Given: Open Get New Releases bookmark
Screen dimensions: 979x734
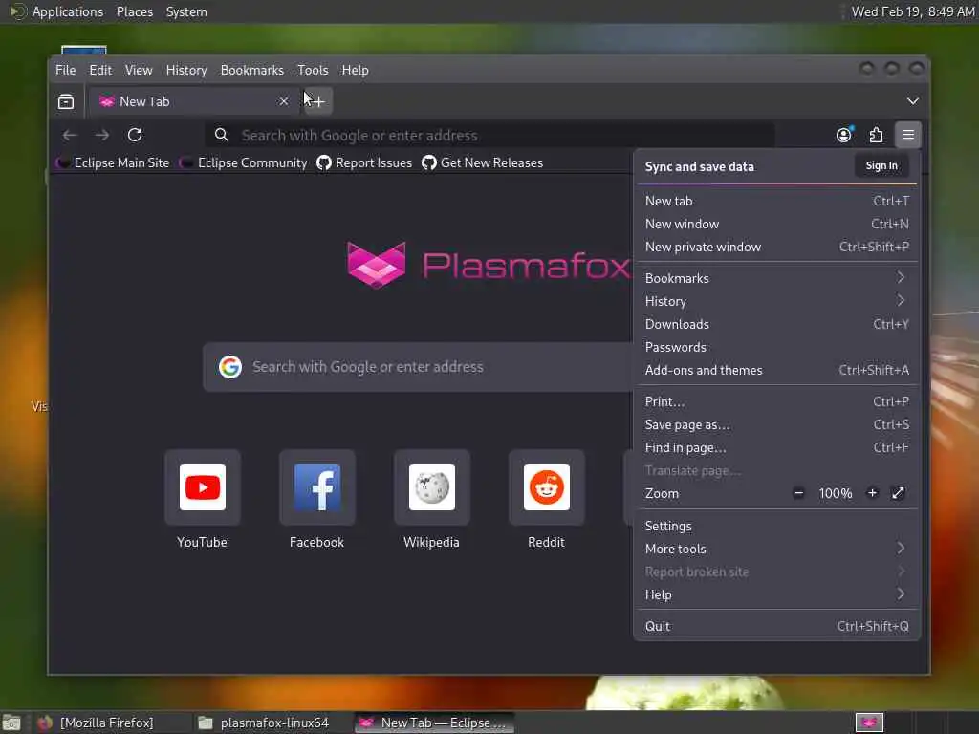Looking at the screenshot, I should click(x=482, y=162).
